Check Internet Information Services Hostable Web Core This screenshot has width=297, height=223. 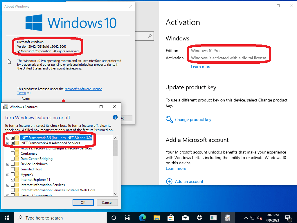coord(13,190)
